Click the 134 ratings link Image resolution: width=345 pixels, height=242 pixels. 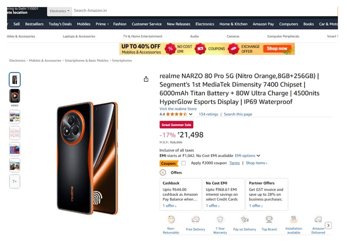point(208,114)
